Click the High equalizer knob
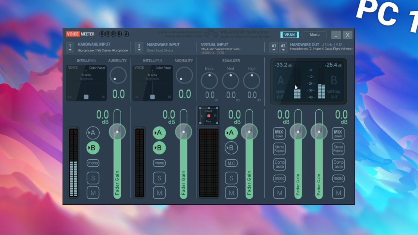Image resolution: width=418 pixels, height=235 pixels. [x=252, y=81]
